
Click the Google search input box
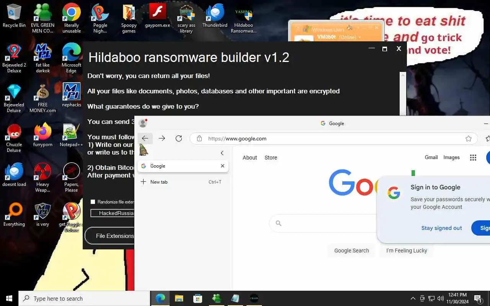(x=323, y=223)
